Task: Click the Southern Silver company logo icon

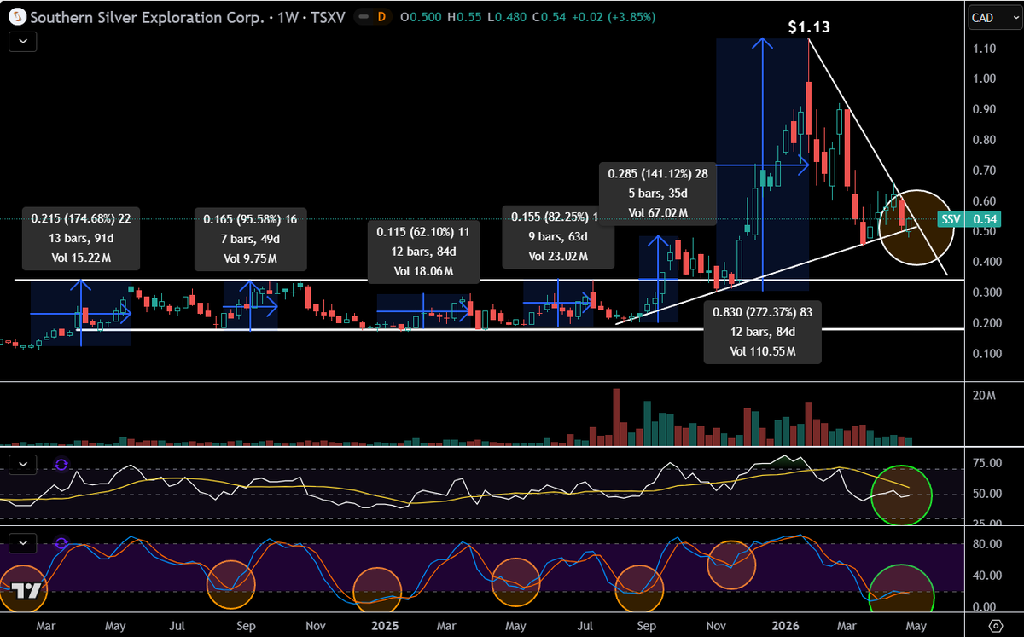Action: (15, 16)
